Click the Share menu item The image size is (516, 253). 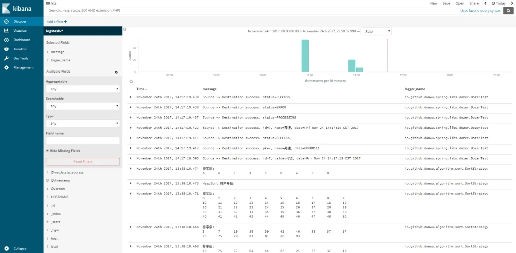(474, 3)
